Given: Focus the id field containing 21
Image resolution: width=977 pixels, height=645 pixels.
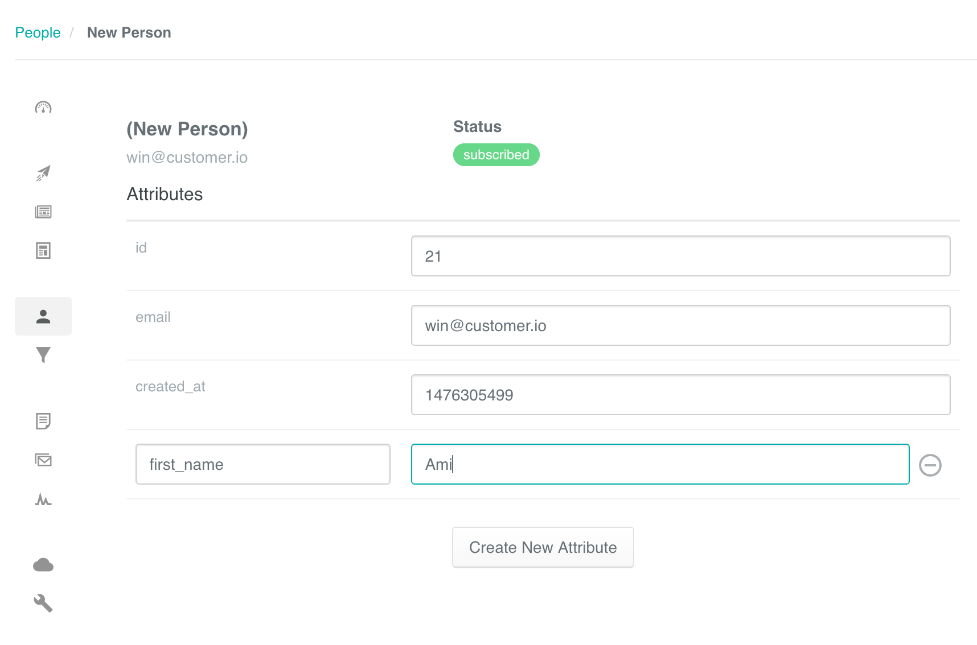Looking at the screenshot, I should pyautogui.click(x=681, y=256).
